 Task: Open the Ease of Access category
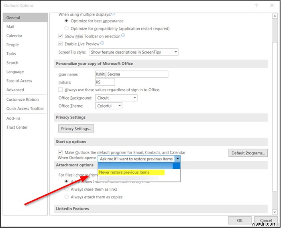click(25, 81)
